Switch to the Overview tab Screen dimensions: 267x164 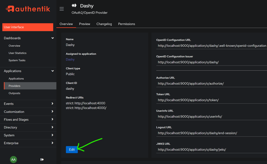(66, 24)
